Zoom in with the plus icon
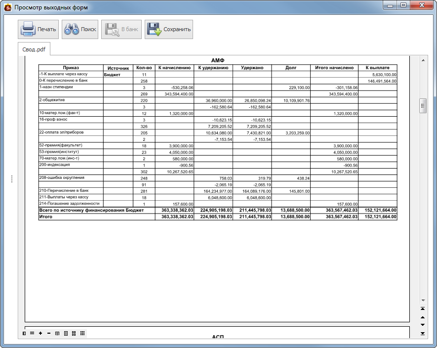The width and height of the screenshot is (437, 348). (40, 333)
